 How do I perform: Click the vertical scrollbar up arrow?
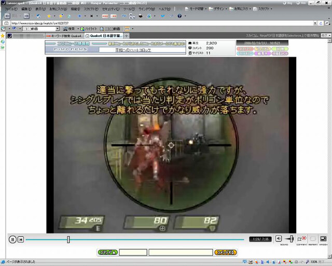coord(330,41)
